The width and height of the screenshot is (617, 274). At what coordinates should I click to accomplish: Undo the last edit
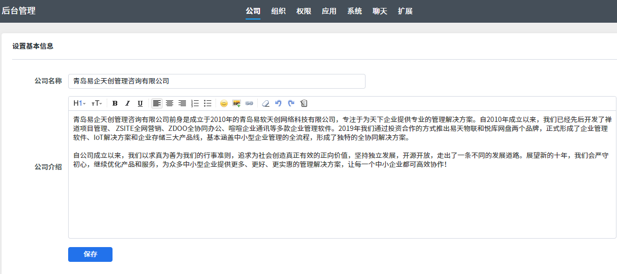point(278,103)
